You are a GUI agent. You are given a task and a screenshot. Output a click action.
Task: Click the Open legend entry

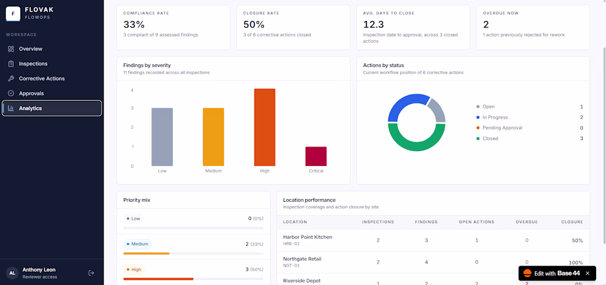(x=529, y=107)
